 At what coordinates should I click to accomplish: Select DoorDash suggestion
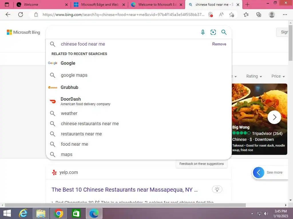click(139, 101)
